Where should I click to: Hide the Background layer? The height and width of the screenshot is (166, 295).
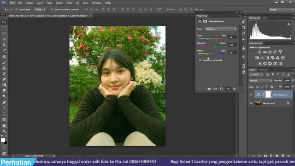pyautogui.click(x=251, y=103)
